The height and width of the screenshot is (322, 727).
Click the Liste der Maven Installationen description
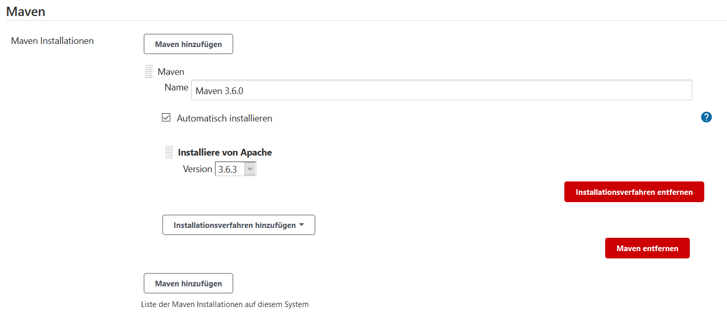225,304
